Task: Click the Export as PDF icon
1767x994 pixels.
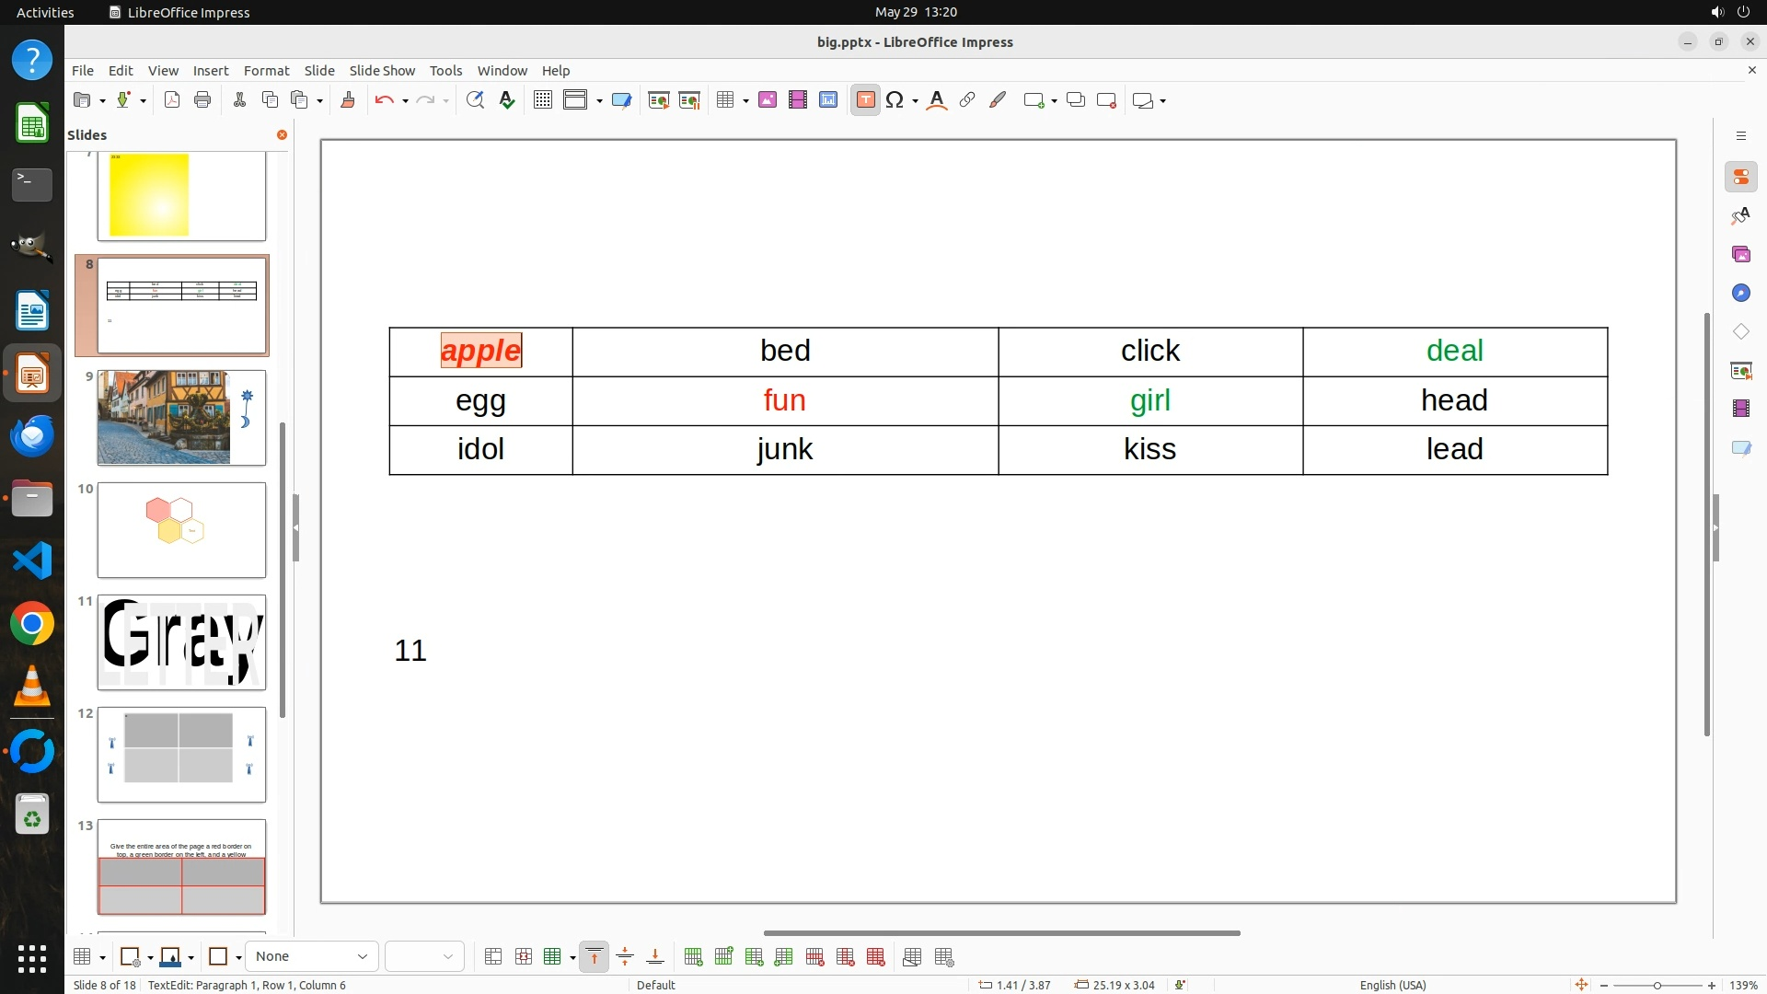Action: (172, 100)
